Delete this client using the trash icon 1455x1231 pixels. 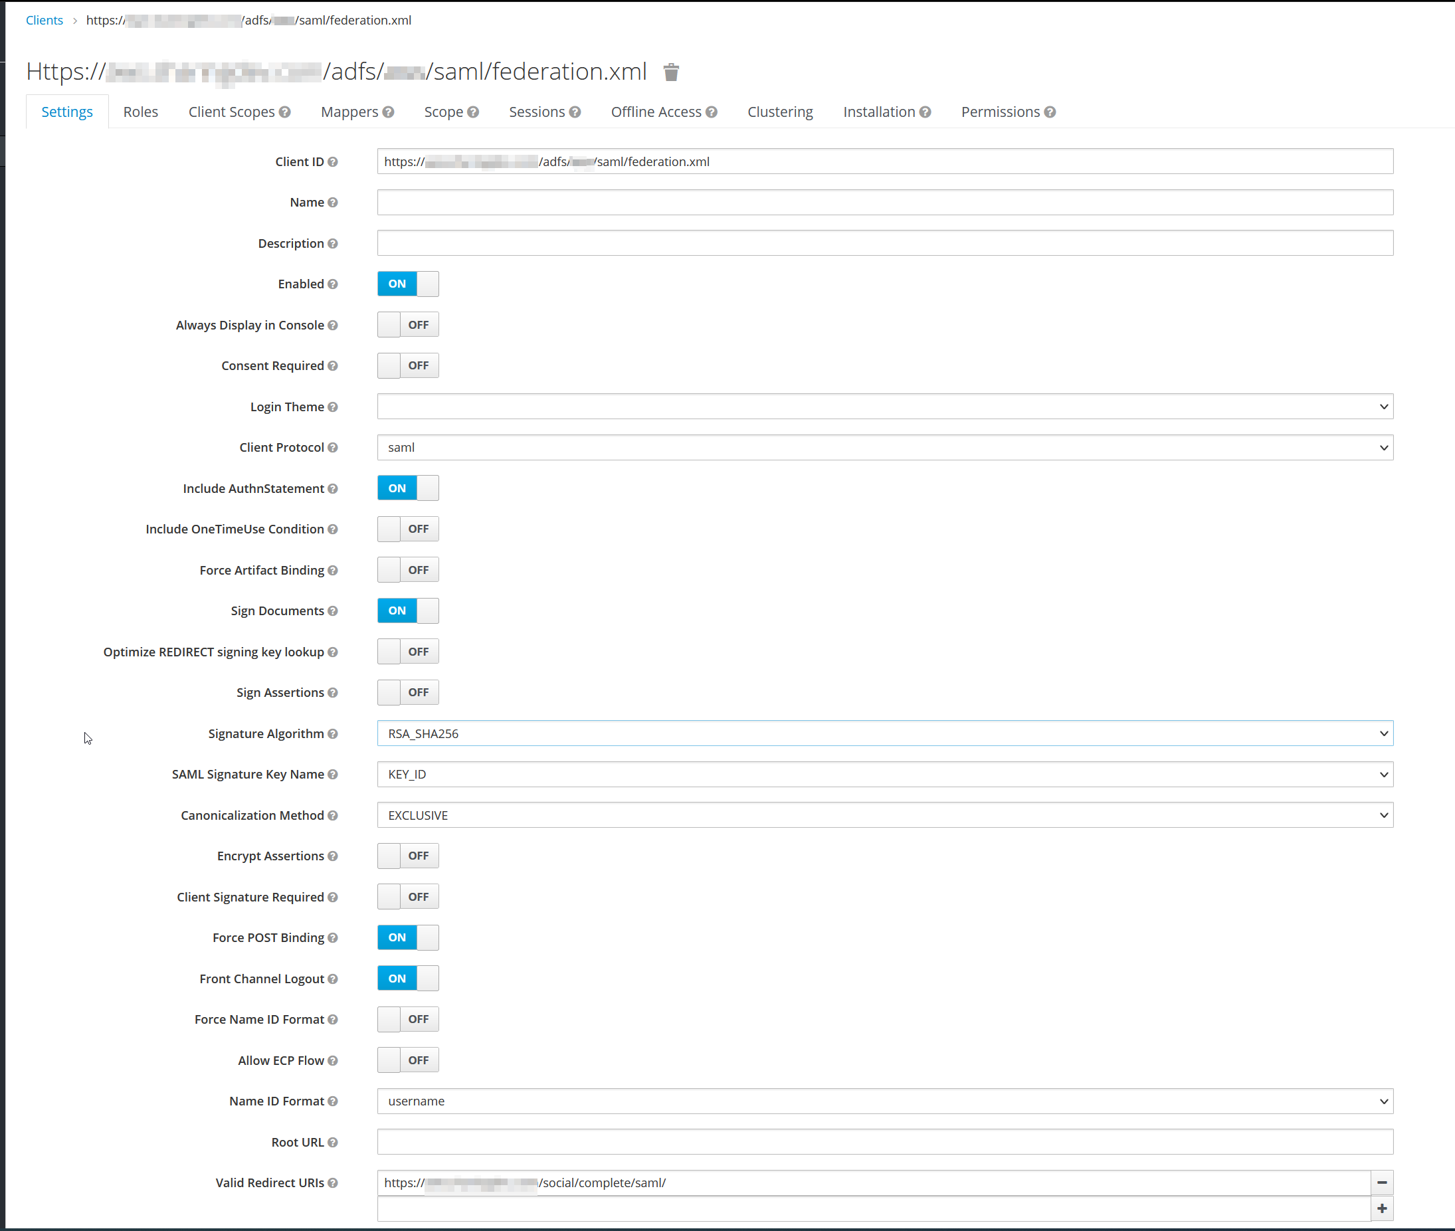[x=670, y=72]
